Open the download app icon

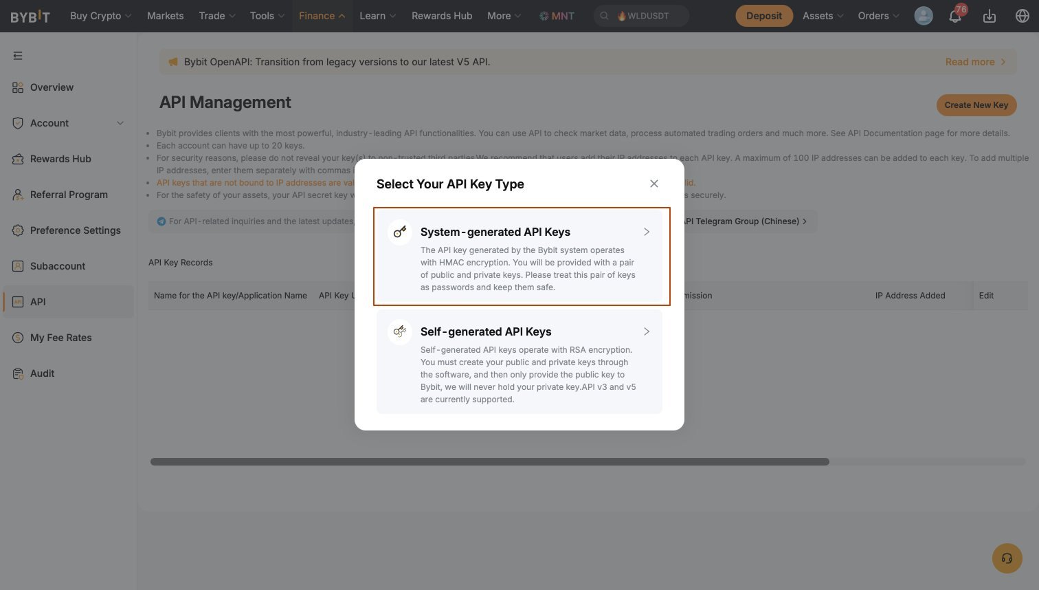tap(990, 16)
